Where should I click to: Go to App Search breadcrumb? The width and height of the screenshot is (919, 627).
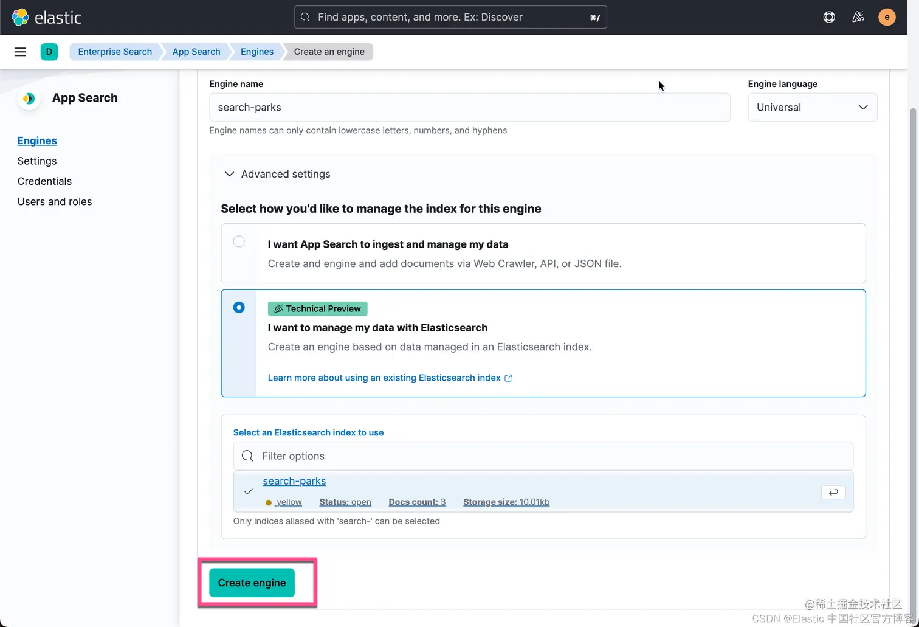196,52
